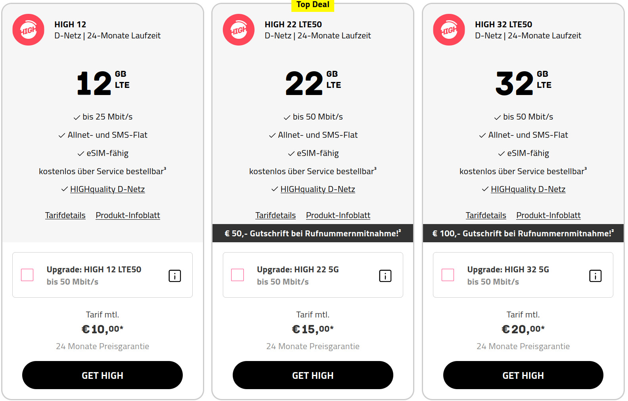Open Produkt-Infoblatt on the HIGH 22 LTE50 card

[338, 215]
